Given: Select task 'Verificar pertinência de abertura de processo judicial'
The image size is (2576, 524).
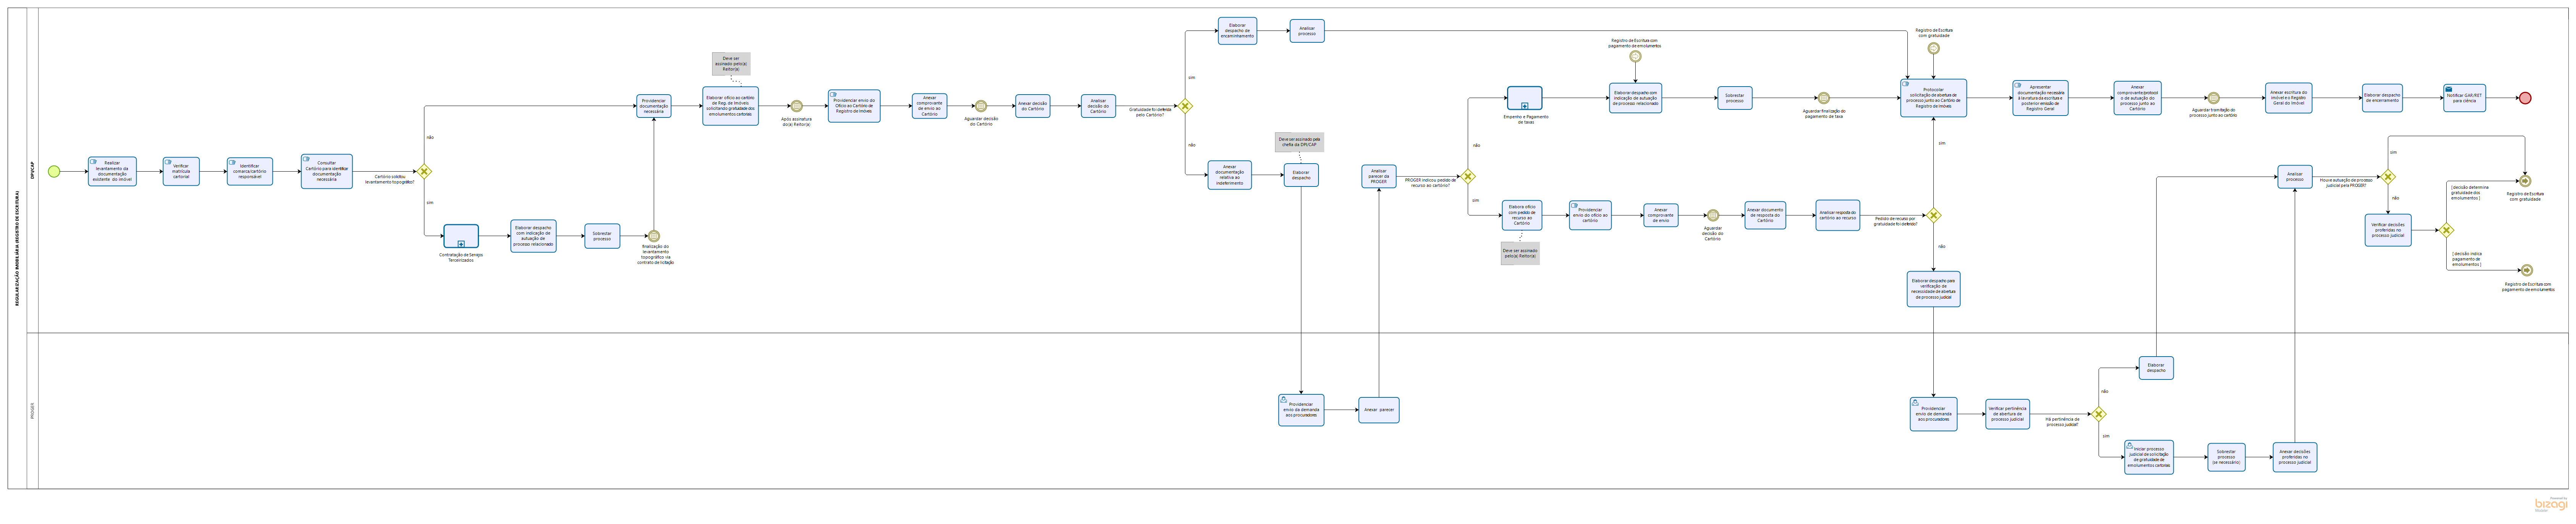Looking at the screenshot, I should pyautogui.click(x=2007, y=414).
